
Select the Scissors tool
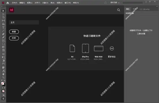(3, 54)
